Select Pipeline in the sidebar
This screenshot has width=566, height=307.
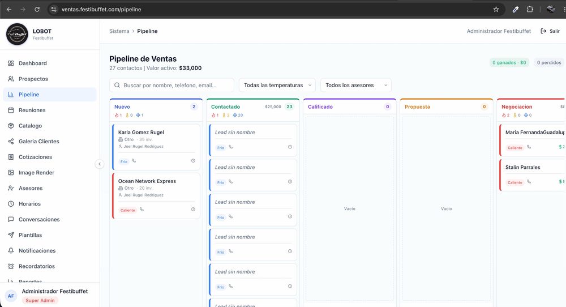(x=50, y=94)
